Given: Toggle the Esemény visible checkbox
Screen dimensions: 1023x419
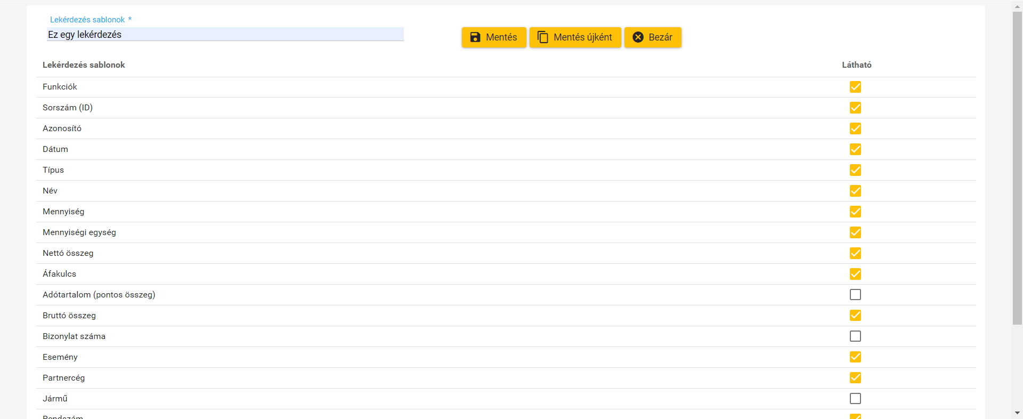Looking at the screenshot, I should pyautogui.click(x=855, y=357).
